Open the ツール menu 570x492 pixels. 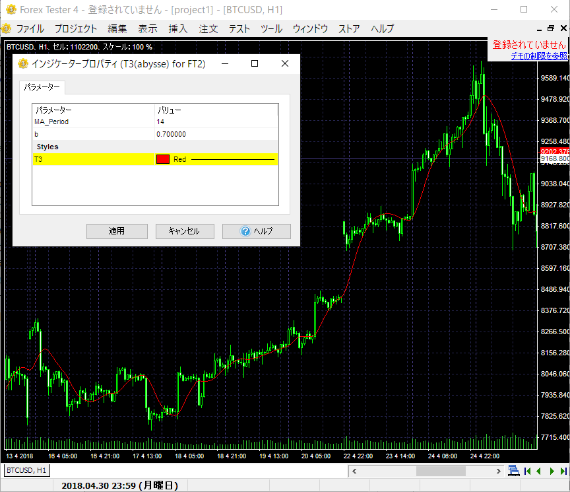[271, 29]
